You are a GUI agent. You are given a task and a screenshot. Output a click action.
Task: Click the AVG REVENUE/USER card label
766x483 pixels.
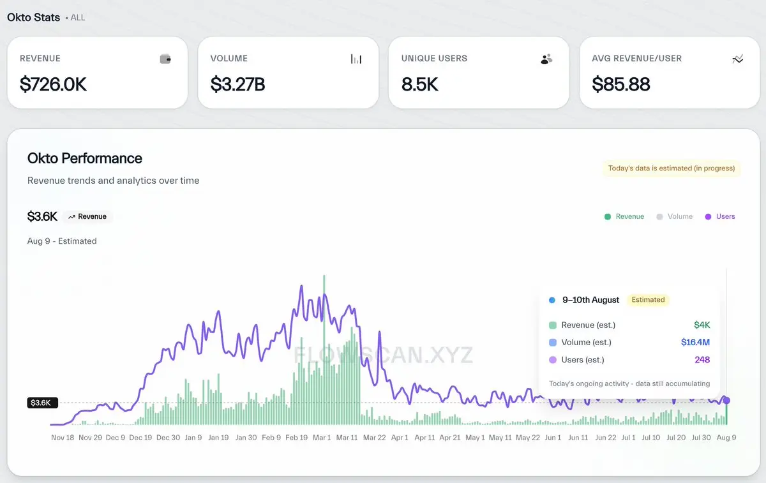[x=637, y=59]
